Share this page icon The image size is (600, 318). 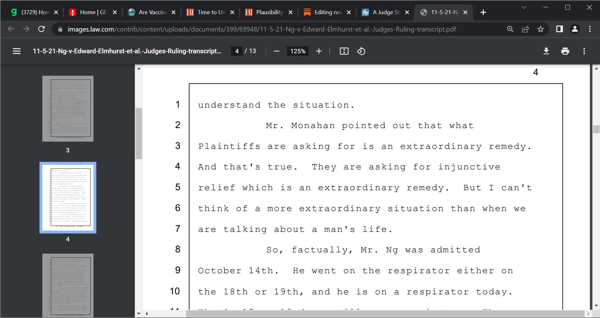coord(525,29)
